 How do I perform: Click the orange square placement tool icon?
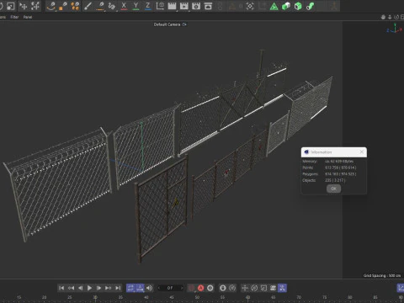[x=63, y=6]
